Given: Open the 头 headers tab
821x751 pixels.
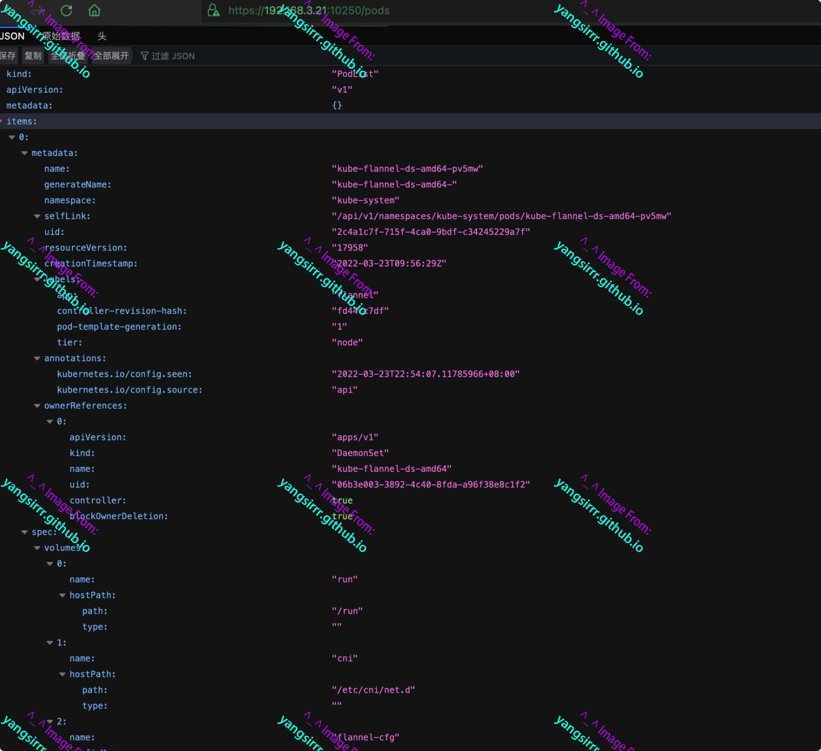Looking at the screenshot, I should (x=102, y=36).
